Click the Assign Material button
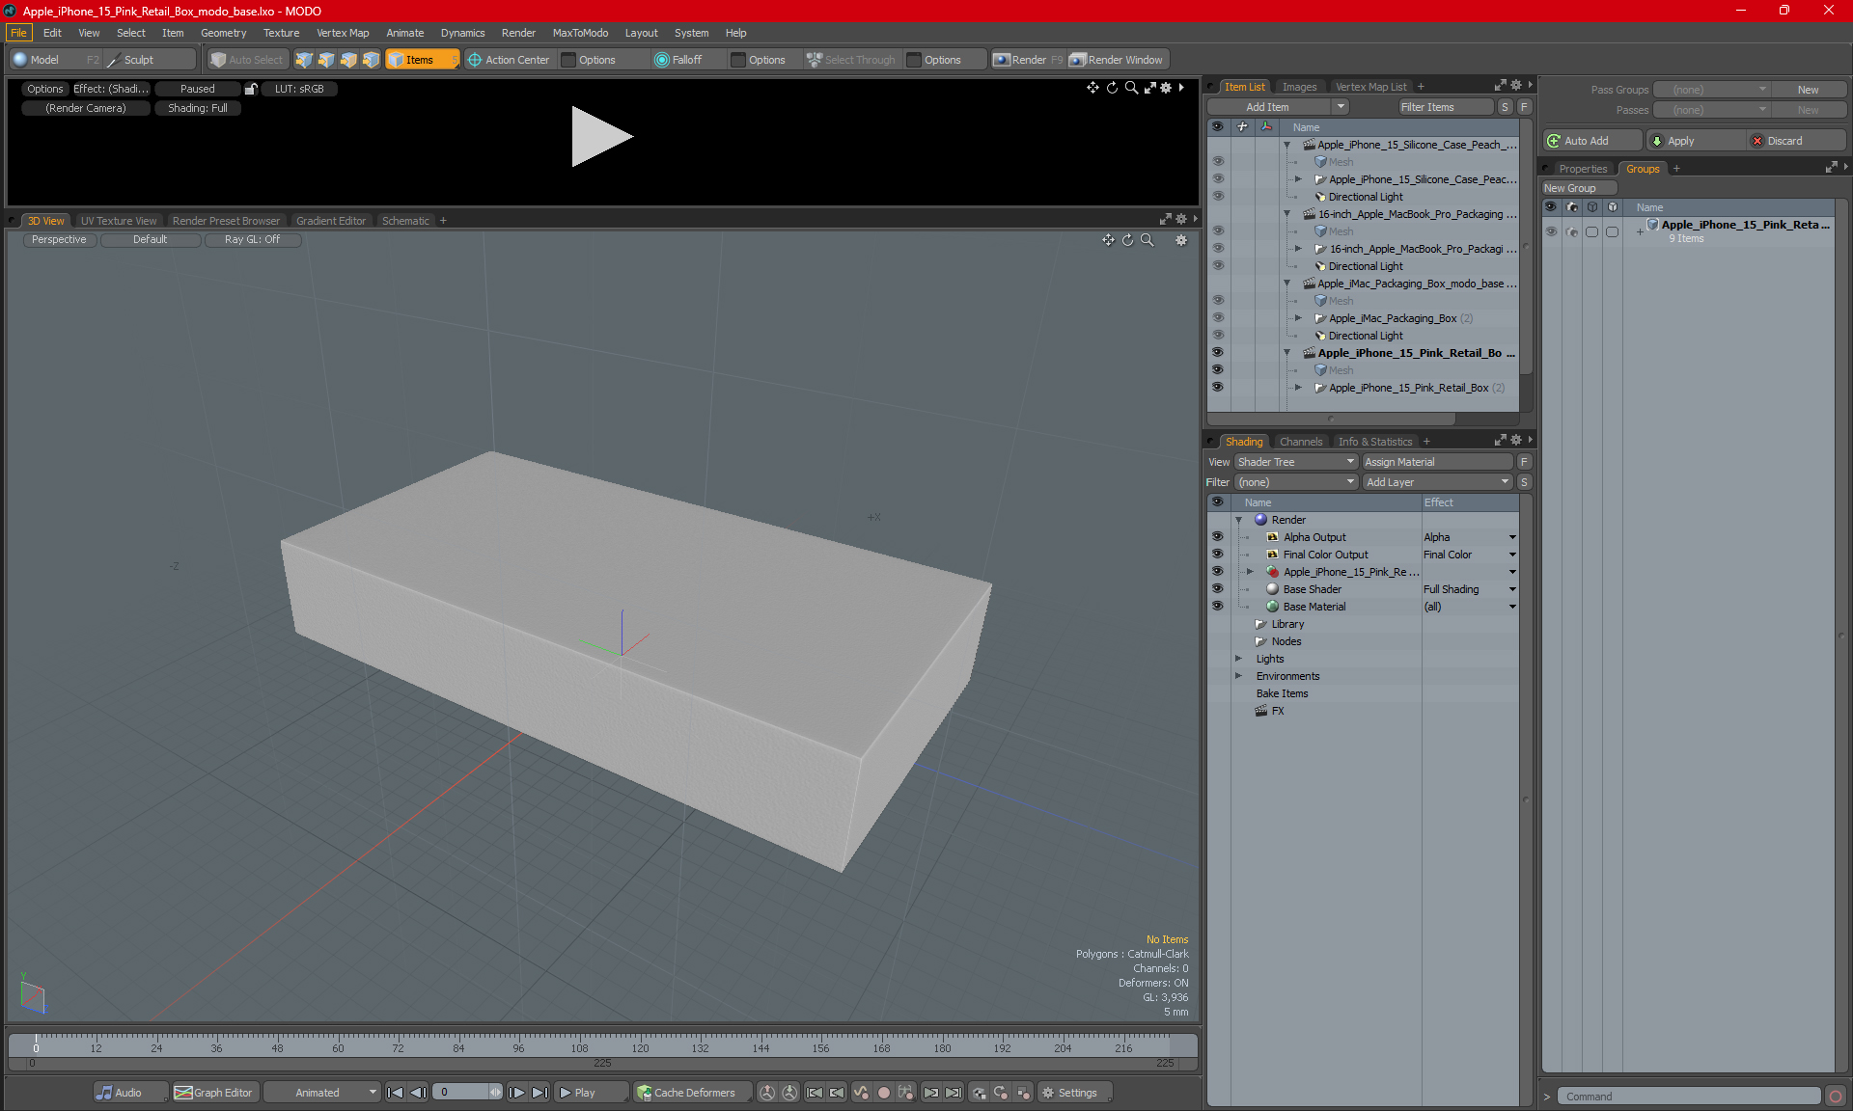Image resolution: width=1853 pixels, height=1111 pixels. [1437, 462]
